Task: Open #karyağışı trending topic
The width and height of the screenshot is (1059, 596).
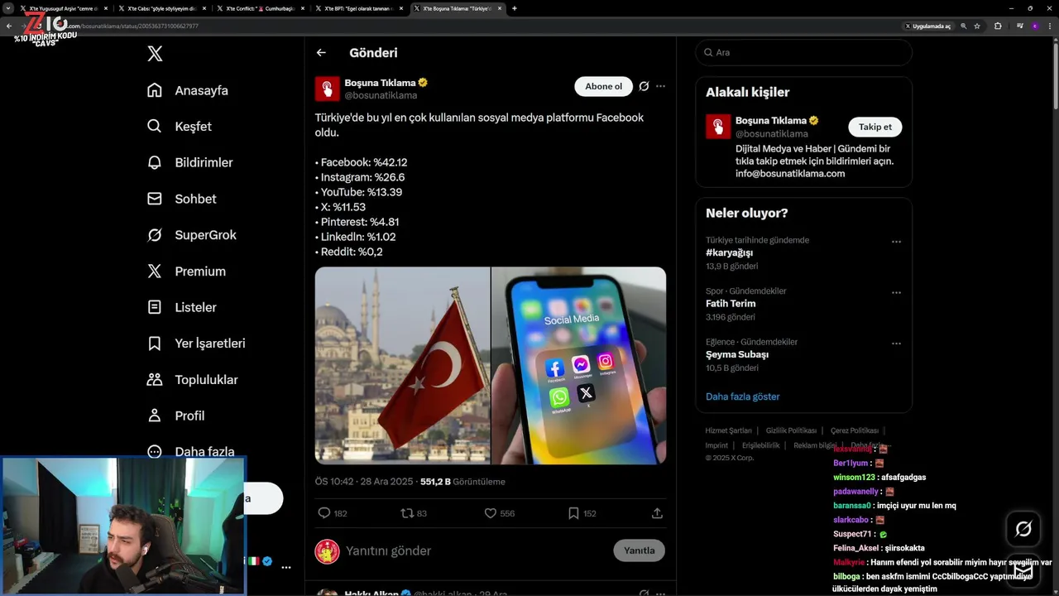Action: [x=729, y=252]
